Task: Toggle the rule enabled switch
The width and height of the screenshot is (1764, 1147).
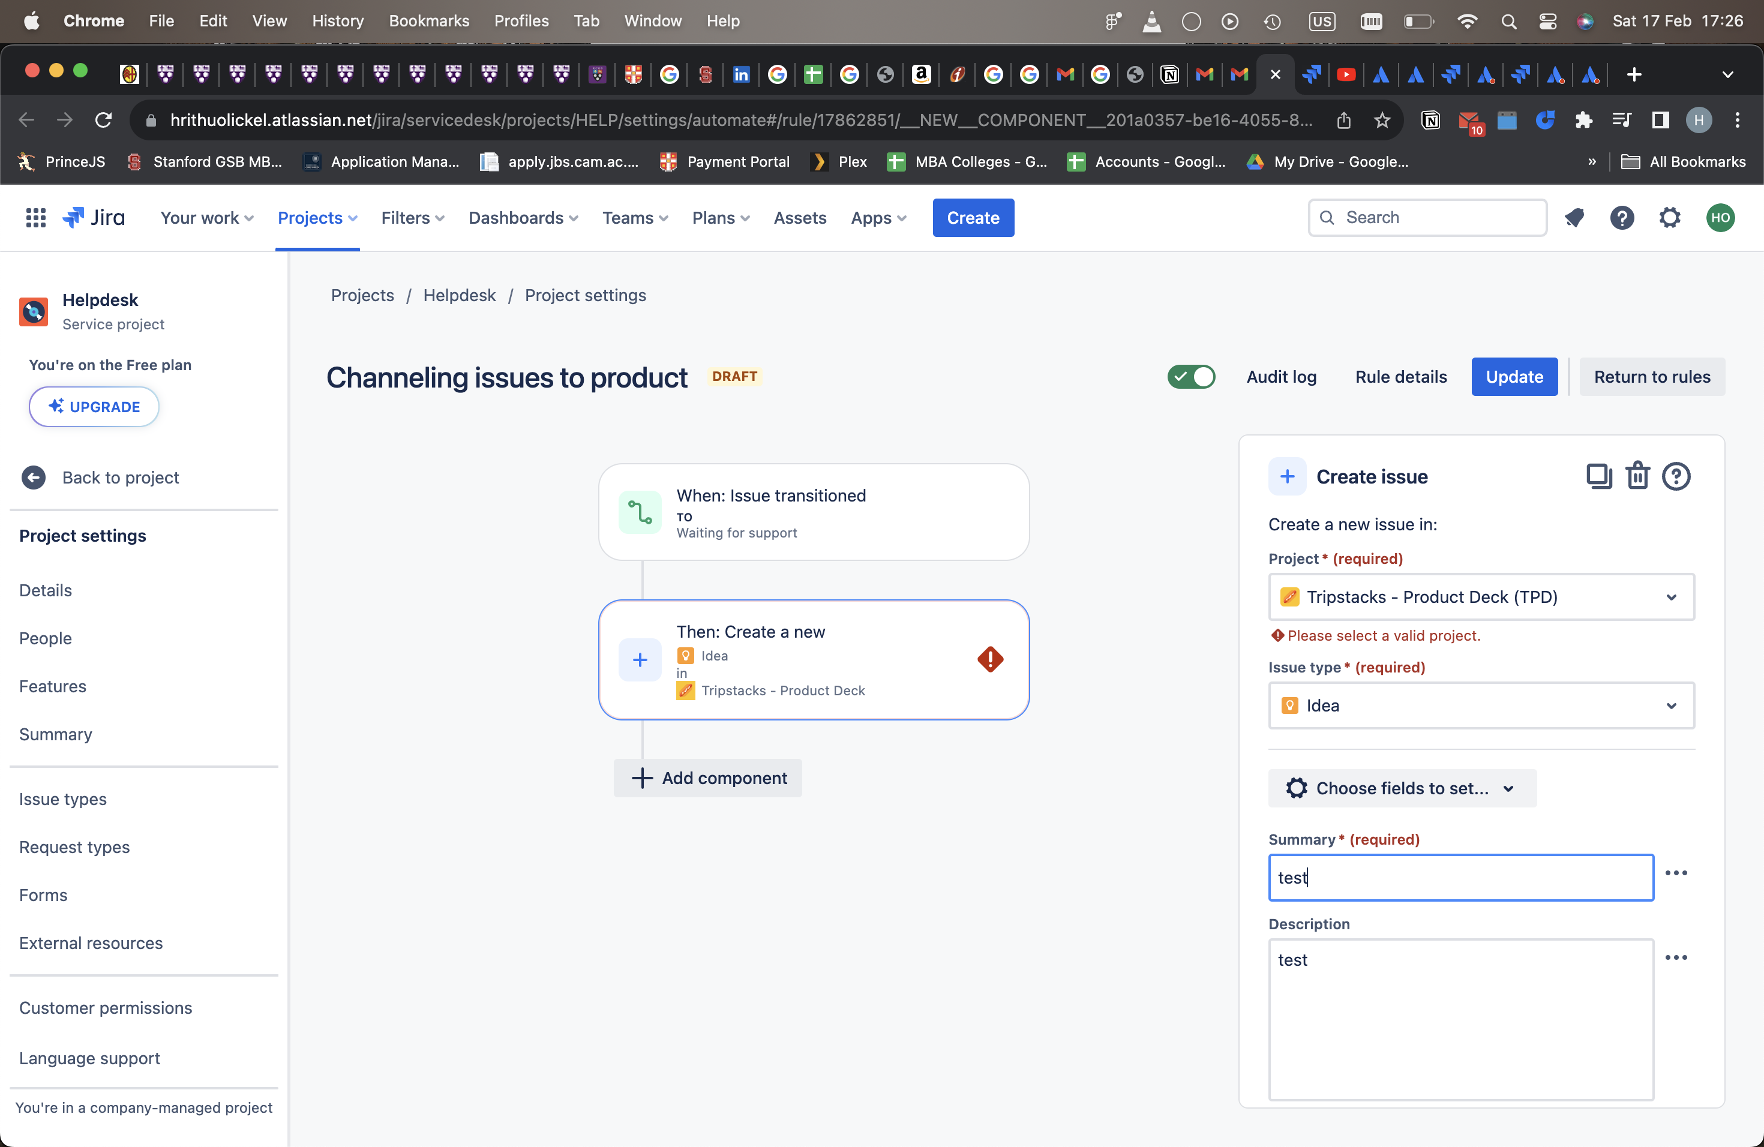Action: (x=1191, y=377)
